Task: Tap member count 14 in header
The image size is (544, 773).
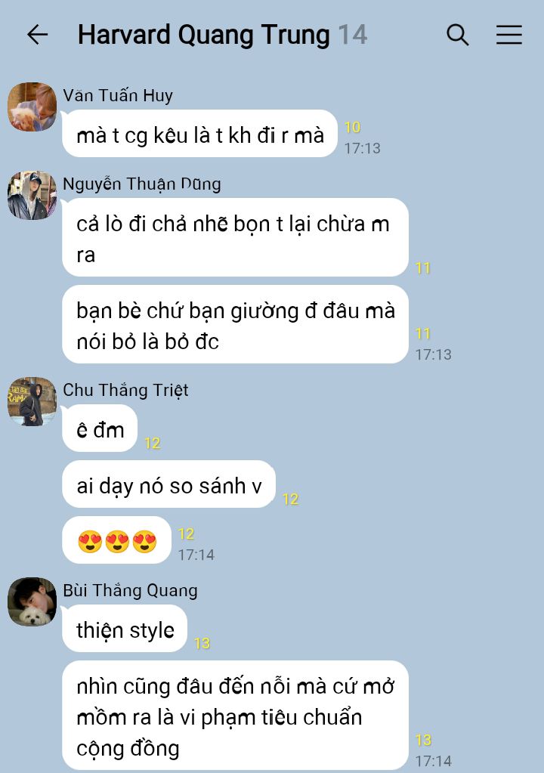Action: (x=353, y=35)
